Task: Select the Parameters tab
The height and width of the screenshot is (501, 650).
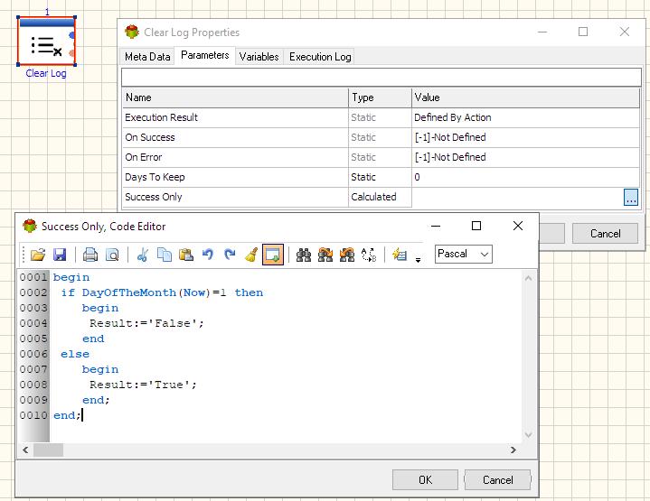Action: [205, 55]
